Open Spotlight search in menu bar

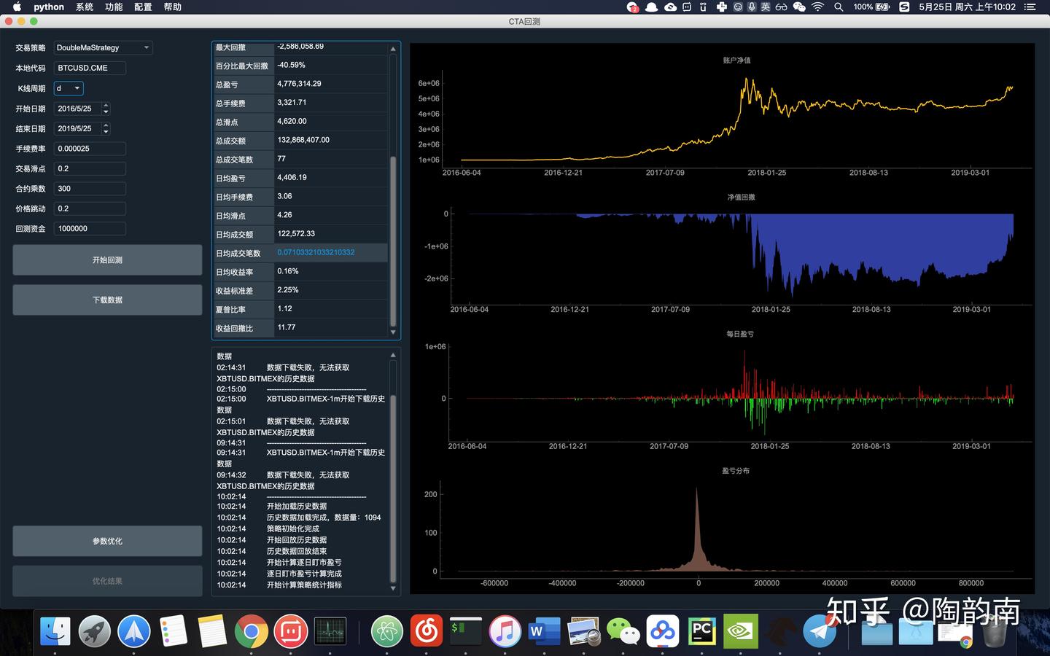click(839, 7)
